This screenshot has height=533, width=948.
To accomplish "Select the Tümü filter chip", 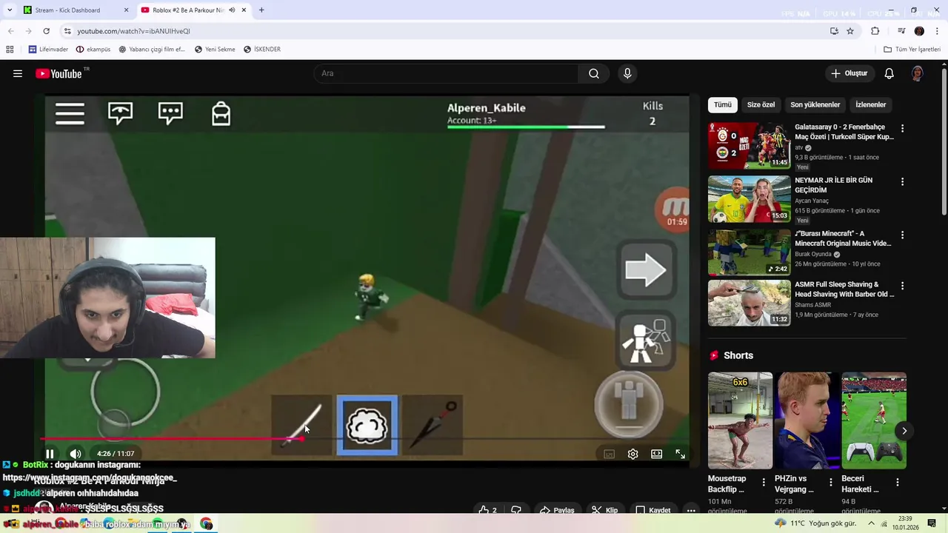I will [x=722, y=104].
